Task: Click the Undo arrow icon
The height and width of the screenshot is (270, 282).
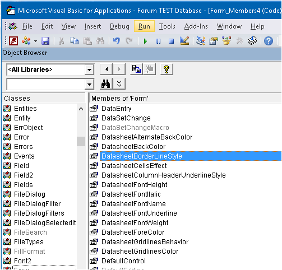Action: tap(117, 41)
